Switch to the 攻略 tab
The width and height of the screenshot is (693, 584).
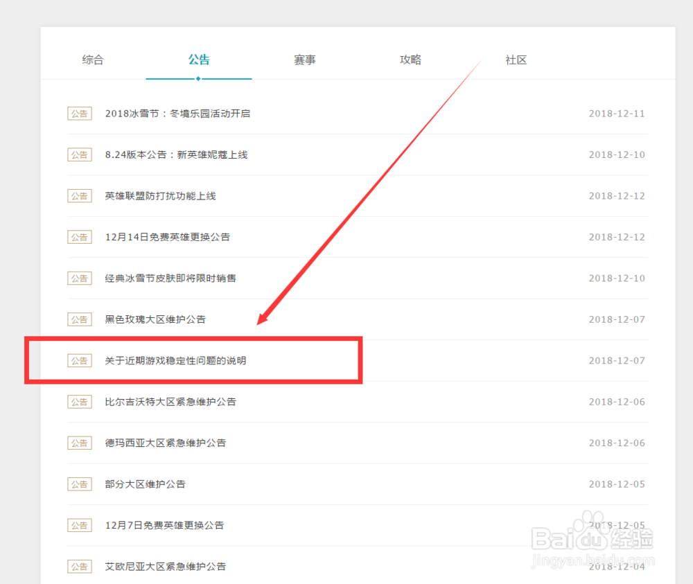(x=410, y=60)
